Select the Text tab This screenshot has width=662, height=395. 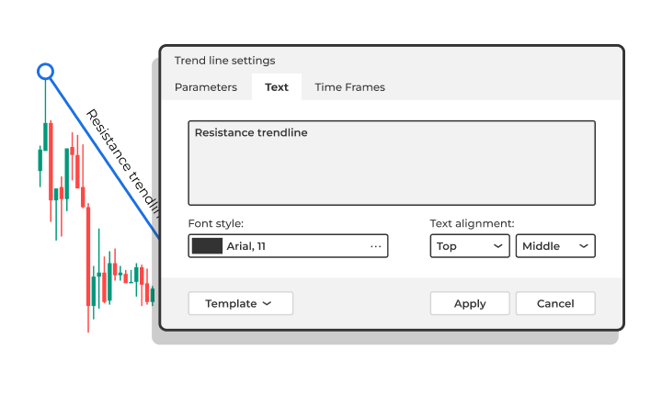(x=277, y=87)
